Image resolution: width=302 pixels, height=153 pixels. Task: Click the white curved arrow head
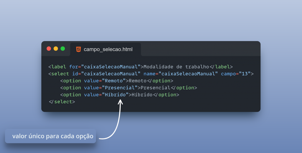pos(120,102)
